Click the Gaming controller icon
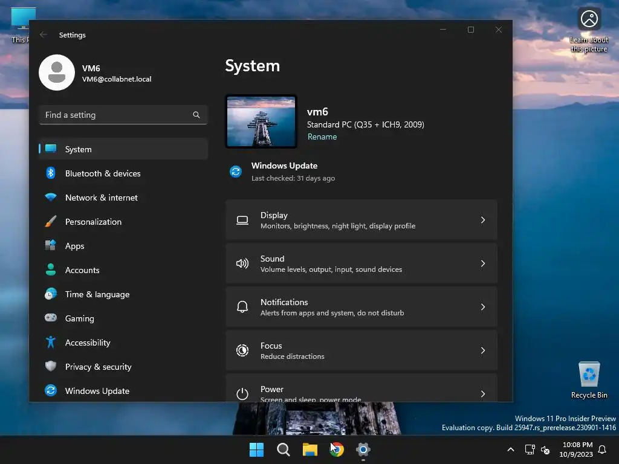Screen dimensions: 619x464 coord(51,318)
